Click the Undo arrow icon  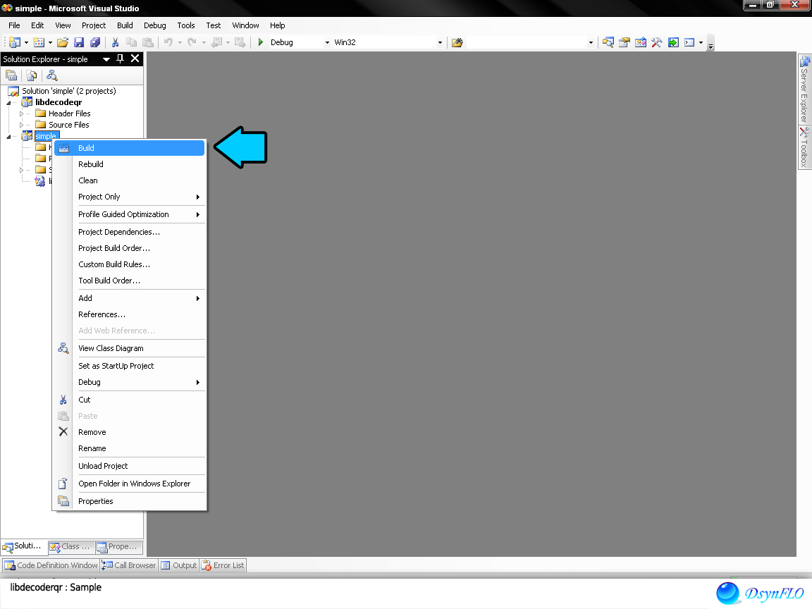click(168, 42)
